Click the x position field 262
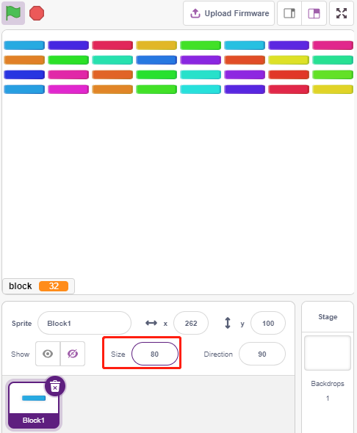 [191, 323]
